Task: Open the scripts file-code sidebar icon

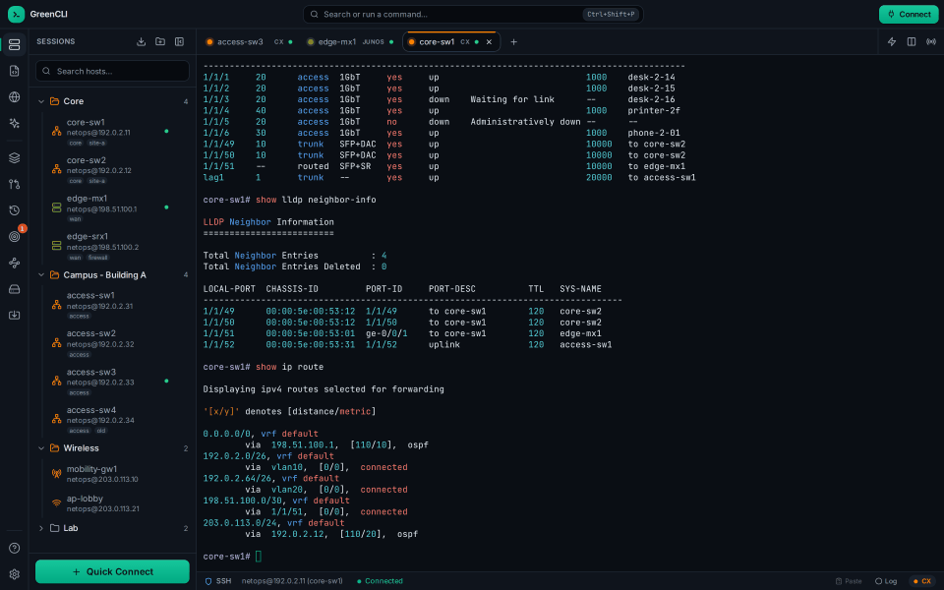Action: [15, 71]
